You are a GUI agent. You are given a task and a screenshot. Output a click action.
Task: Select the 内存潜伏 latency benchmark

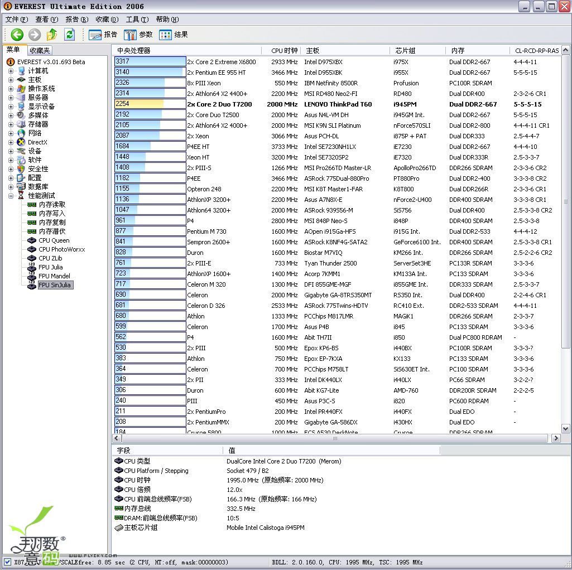coord(52,231)
